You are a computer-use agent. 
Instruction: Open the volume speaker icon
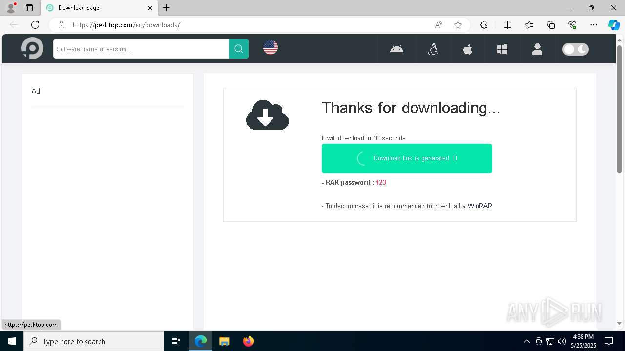tap(562, 341)
